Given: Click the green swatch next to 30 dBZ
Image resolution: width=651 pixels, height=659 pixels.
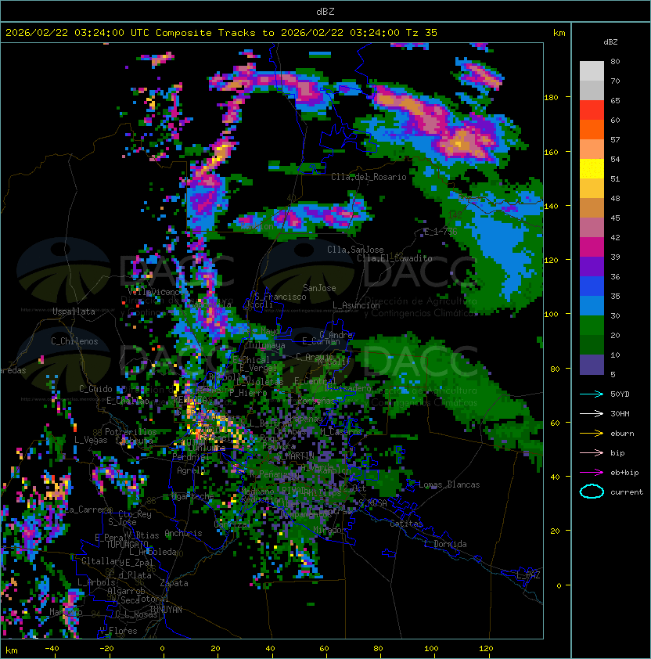Looking at the screenshot, I should [x=592, y=325].
